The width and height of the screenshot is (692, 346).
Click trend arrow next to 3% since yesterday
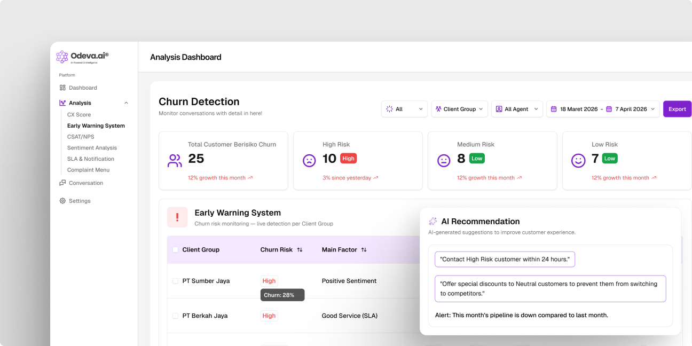pyautogui.click(x=376, y=178)
